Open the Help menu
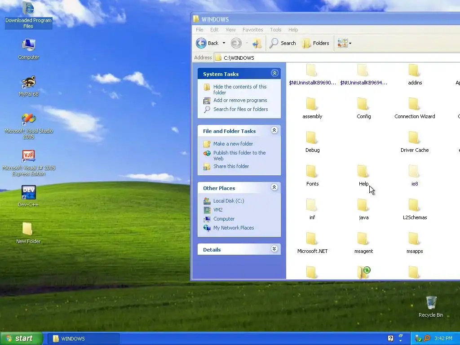Image resolution: width=460 pixels, height=345 pixels. (x=293, y=30)
